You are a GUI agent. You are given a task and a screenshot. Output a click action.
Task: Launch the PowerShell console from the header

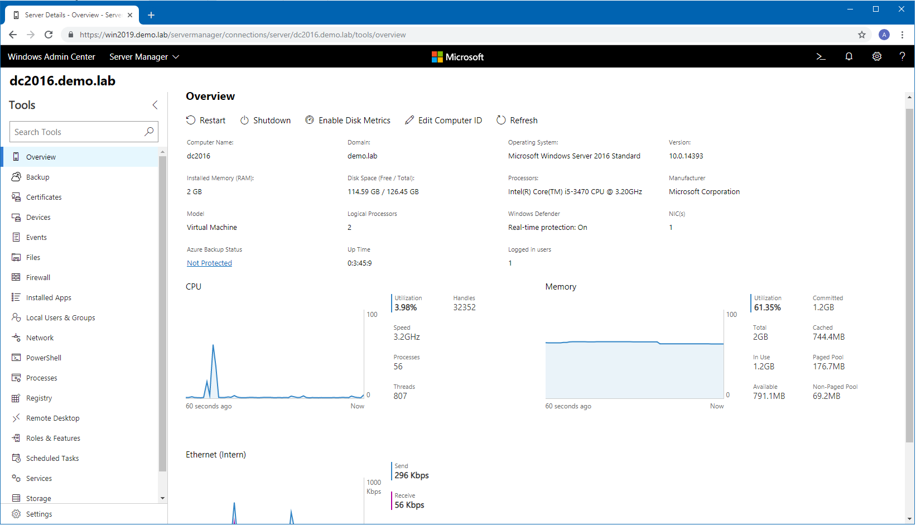click(x=821, y=56)
